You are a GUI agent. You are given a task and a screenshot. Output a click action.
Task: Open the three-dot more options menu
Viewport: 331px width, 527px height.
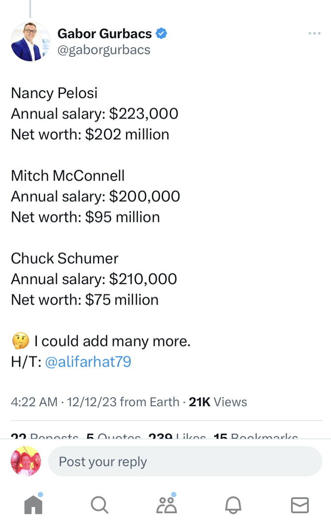pyautogui.click(x=314, y=34)
